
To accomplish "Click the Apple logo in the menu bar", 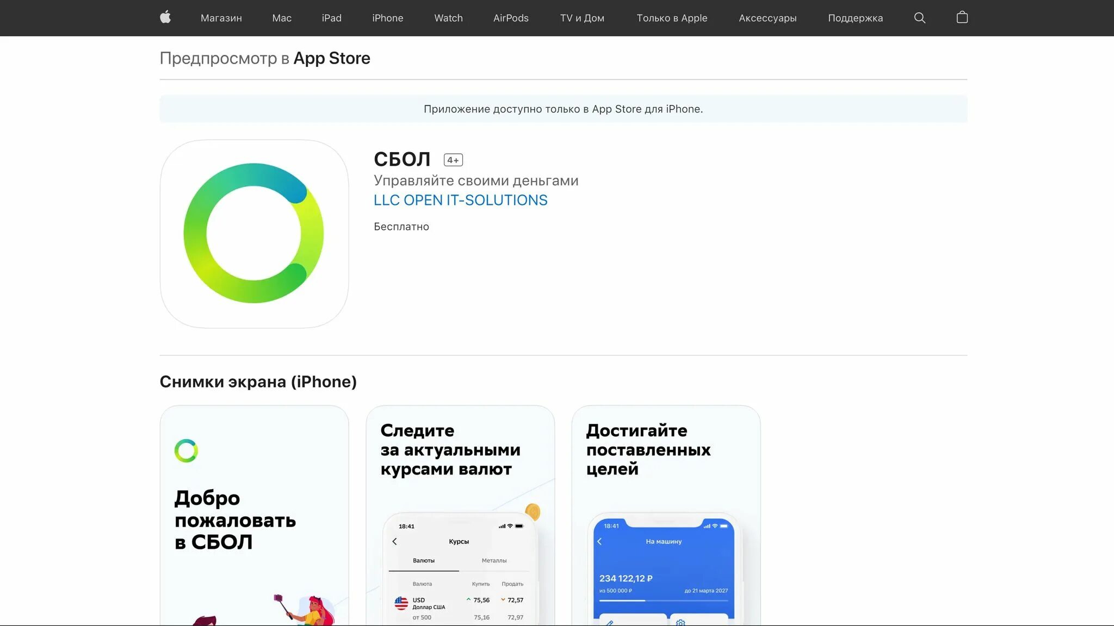I will pyautogui.click(x=165, y=17).
